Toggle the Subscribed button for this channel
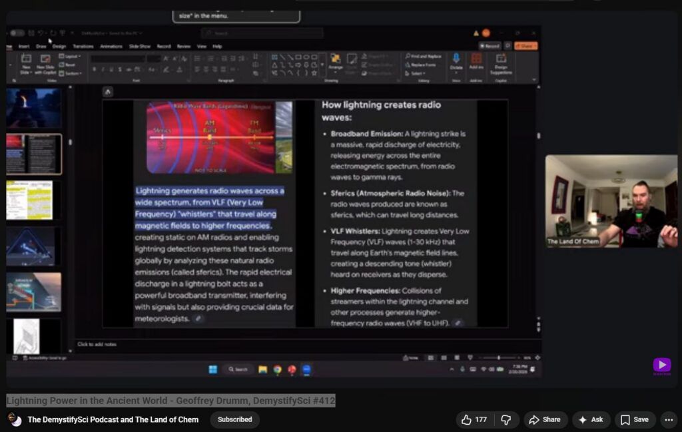Screen dimensions: 682x432 coord(234,420)
